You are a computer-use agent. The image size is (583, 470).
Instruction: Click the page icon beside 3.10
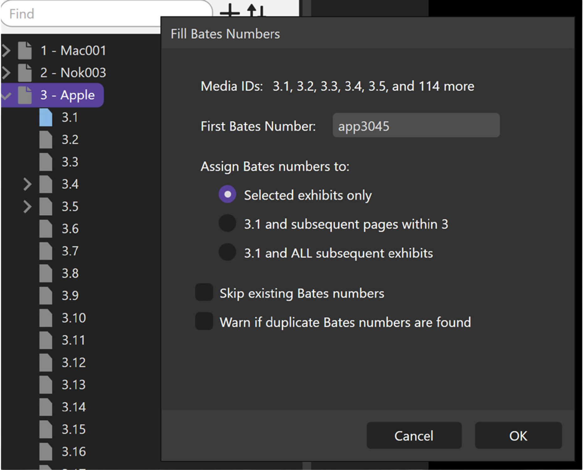[x=46, y=318]
